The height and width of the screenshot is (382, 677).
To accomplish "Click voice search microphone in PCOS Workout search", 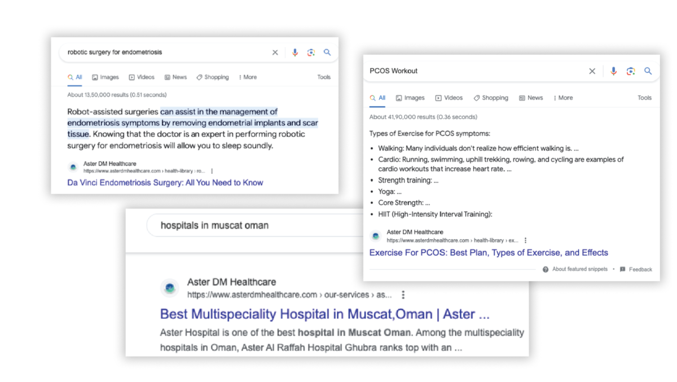I will pos(614,71).
